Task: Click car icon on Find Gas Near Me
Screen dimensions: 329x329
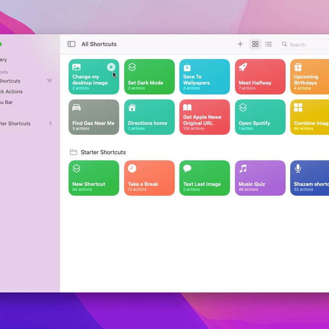Action: 76,107
